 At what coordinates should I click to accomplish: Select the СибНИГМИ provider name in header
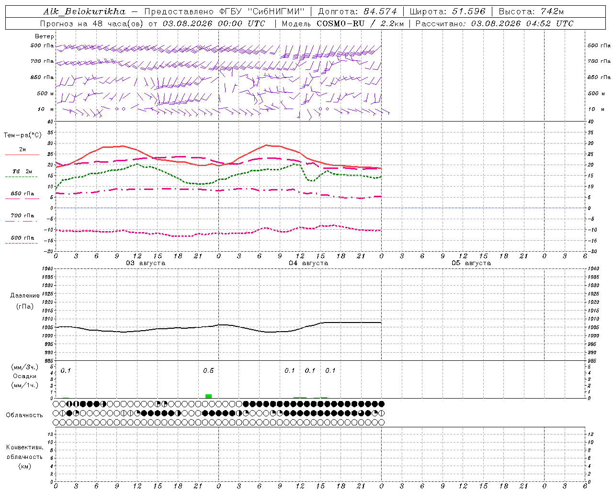pyautogui.click(x=276, y=11)
